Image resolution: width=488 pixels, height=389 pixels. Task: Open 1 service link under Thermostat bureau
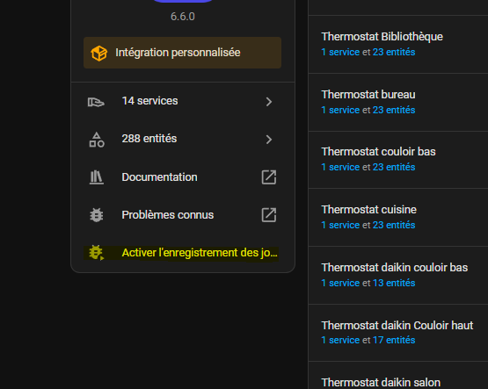tap(340, 110)
